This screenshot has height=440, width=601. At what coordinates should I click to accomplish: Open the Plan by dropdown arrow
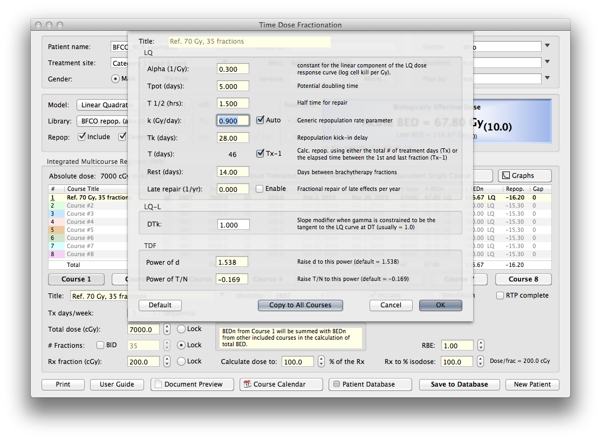[548, 79]
